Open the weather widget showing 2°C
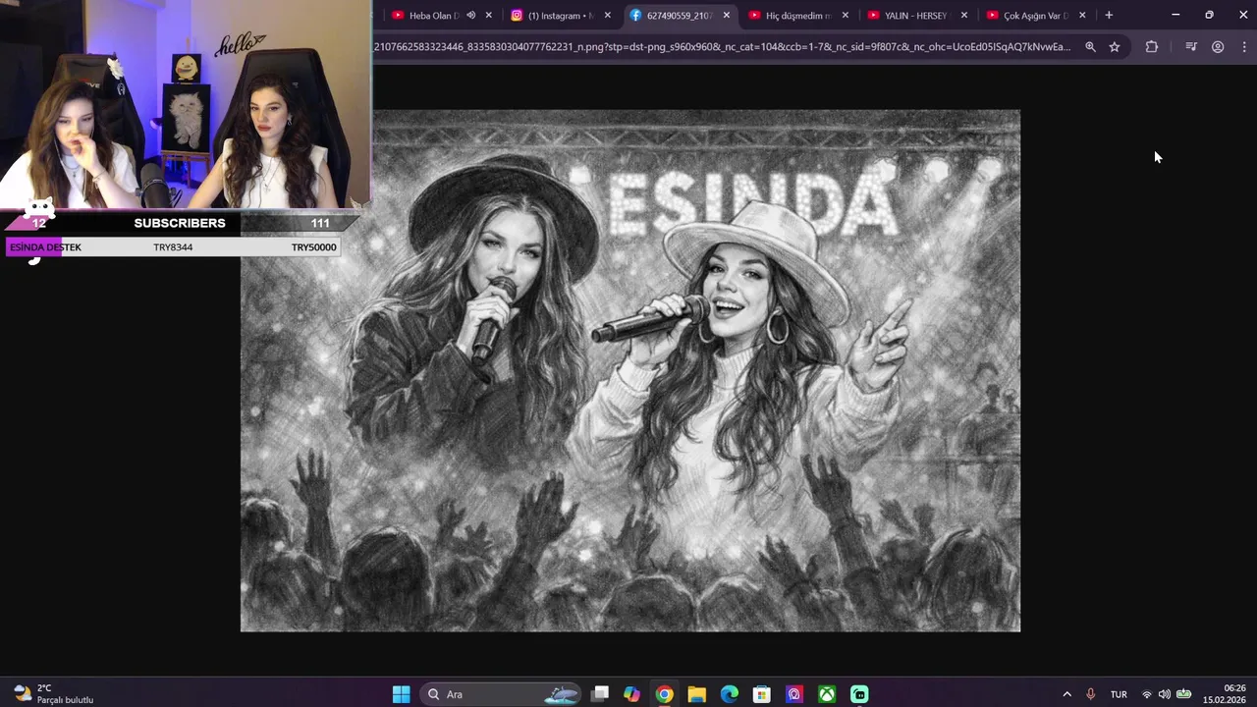The width and height of the screenshot is (1257, 707). (54, 694)
